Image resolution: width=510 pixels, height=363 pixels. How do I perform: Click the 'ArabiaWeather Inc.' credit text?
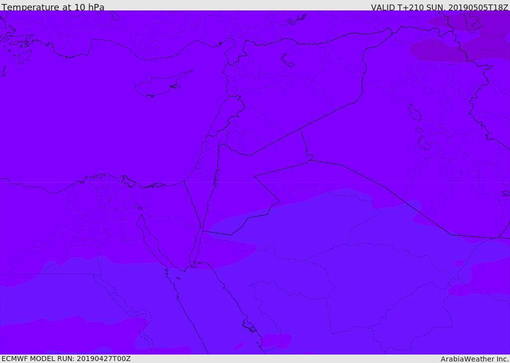pos(475,359)
